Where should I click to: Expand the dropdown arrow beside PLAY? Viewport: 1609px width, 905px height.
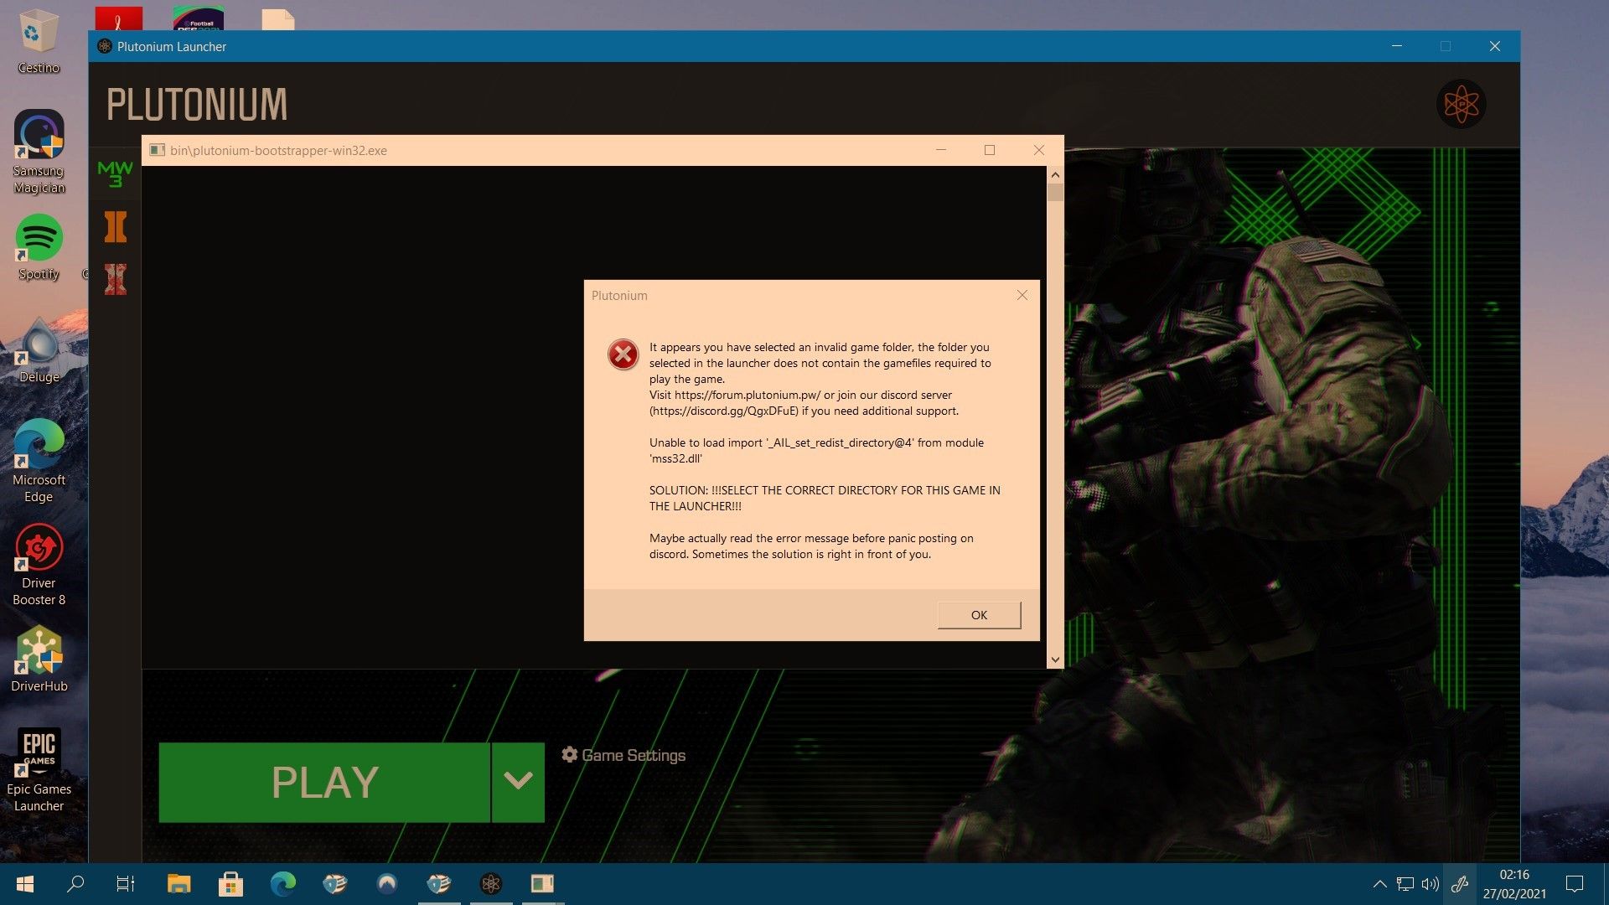point(518,782)
